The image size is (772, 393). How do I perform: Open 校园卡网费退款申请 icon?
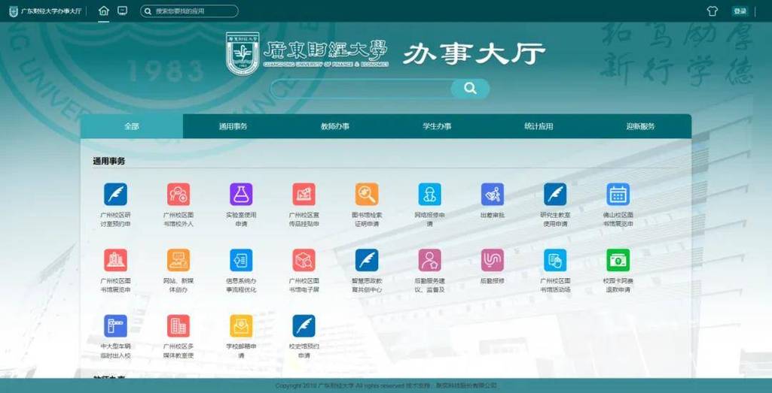pos(618,260)
